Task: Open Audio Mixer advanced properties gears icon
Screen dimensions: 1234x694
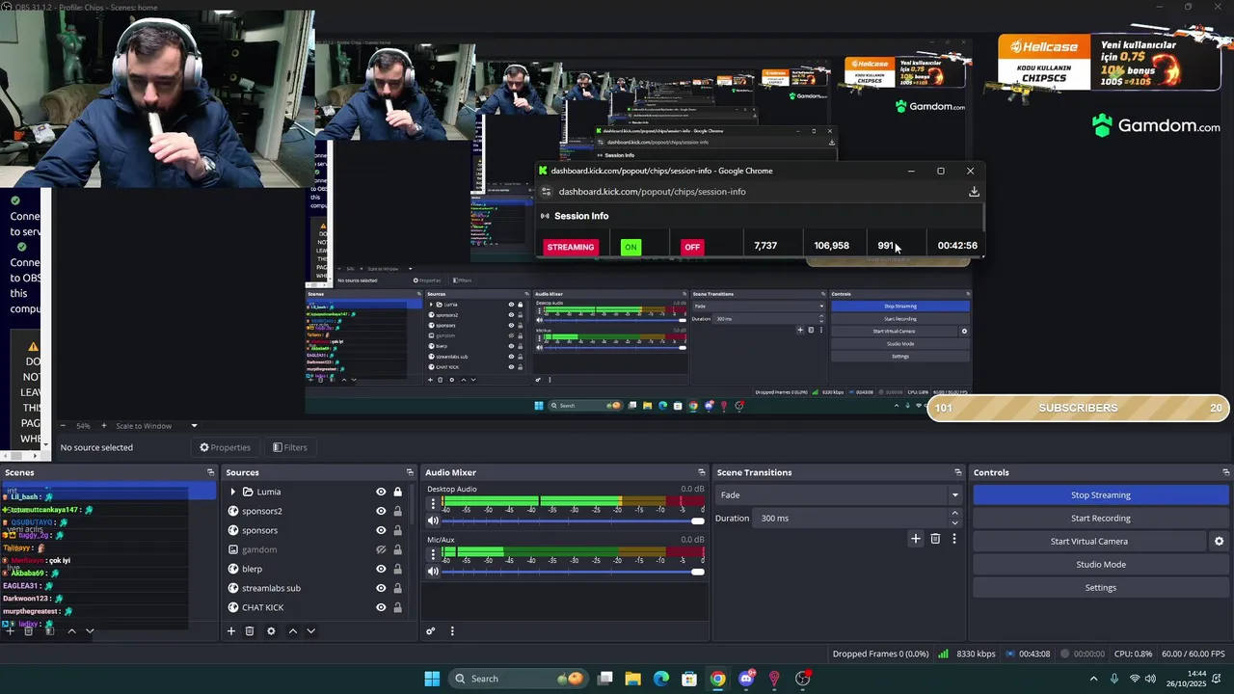Action: click(431, 631)
